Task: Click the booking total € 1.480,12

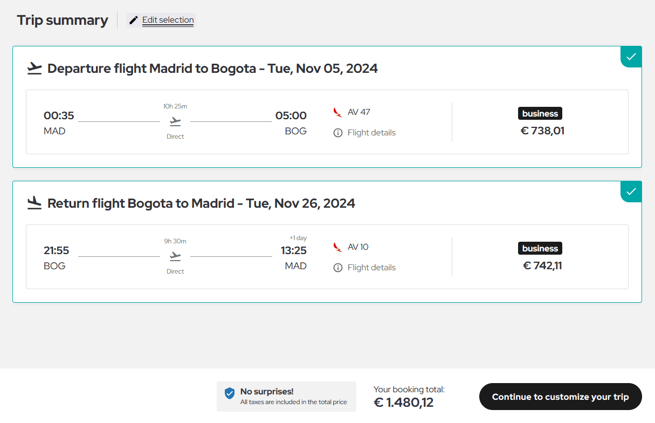Action: (403, 402)
